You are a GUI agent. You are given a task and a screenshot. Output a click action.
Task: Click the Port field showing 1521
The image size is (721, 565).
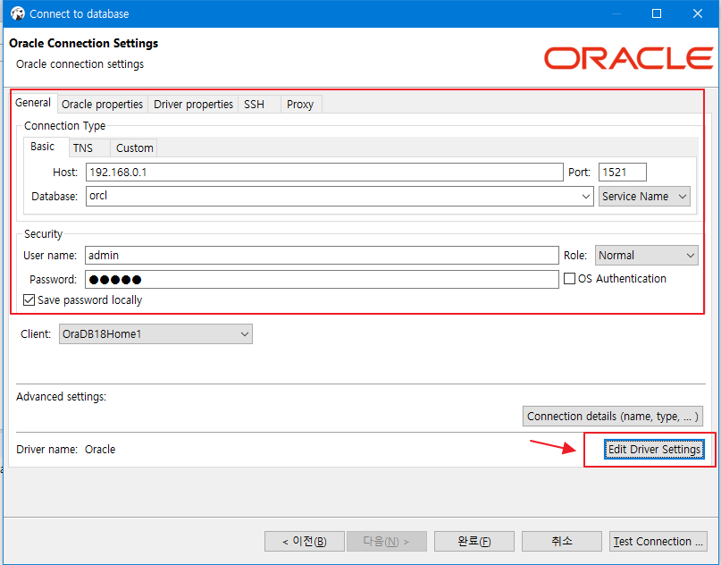point(622,172)
